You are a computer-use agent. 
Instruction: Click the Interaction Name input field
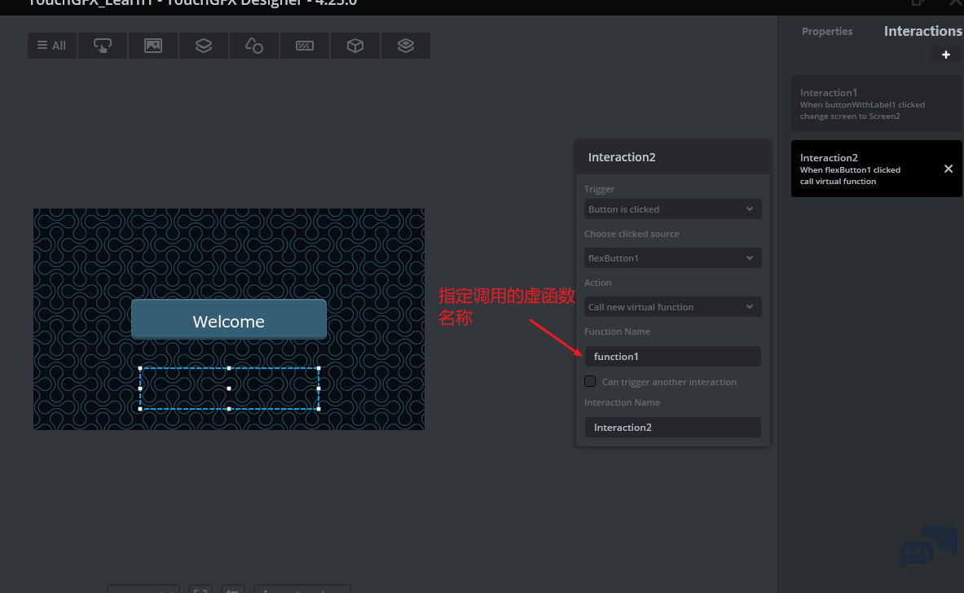coord(672,427)
